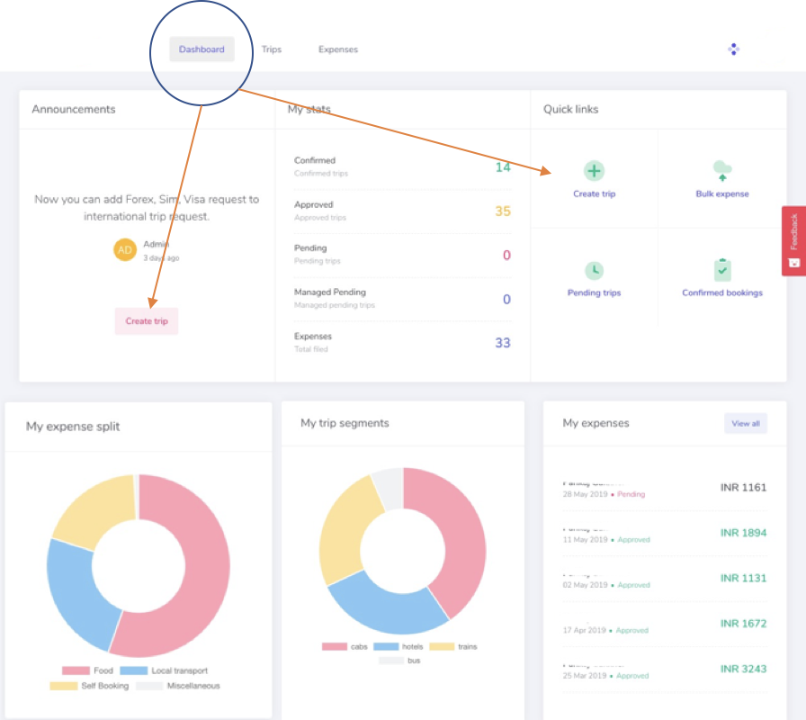
Task: Switch to the Trips tab
Action: click(272, 49)
